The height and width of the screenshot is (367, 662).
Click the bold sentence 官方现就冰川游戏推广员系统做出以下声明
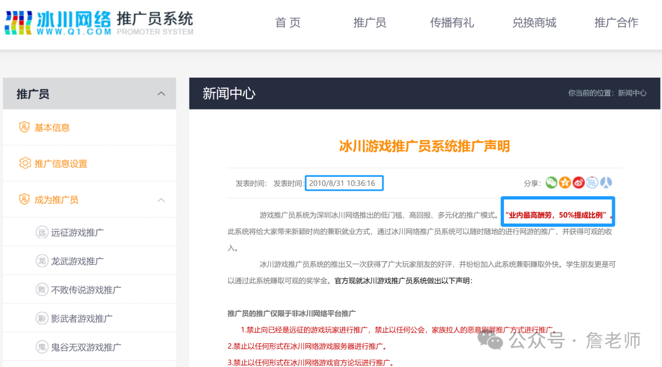pos(403,281)
